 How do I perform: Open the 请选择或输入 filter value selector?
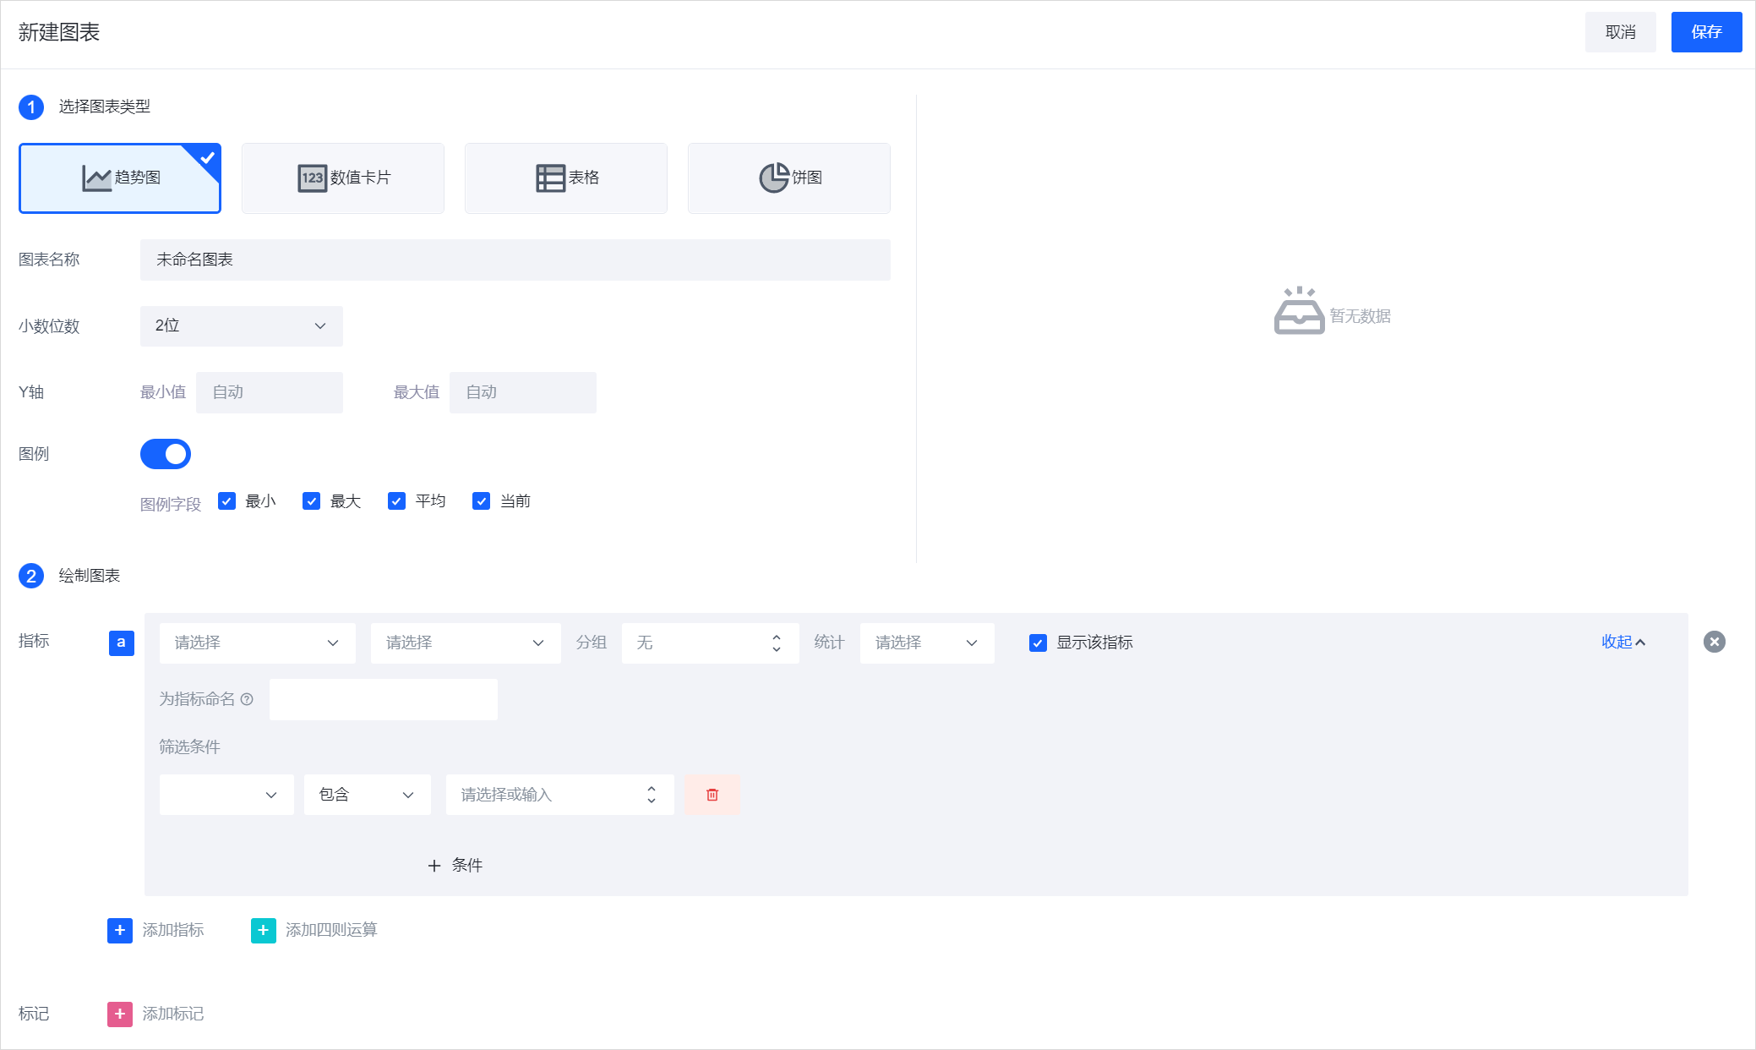[x=560, y=795]
